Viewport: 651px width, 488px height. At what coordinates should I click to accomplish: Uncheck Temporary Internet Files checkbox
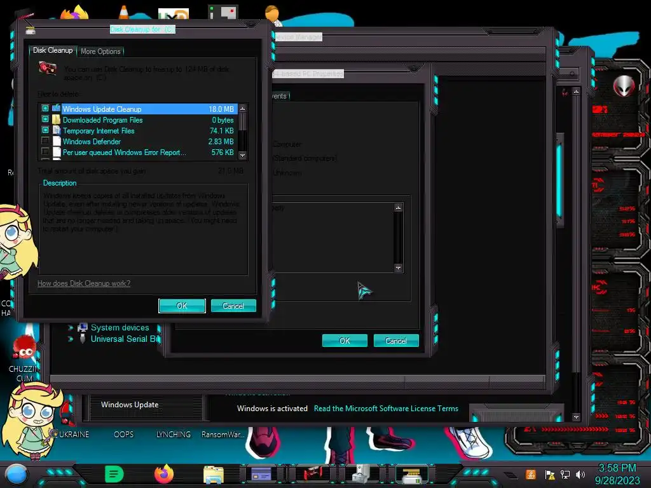[45, 130]
